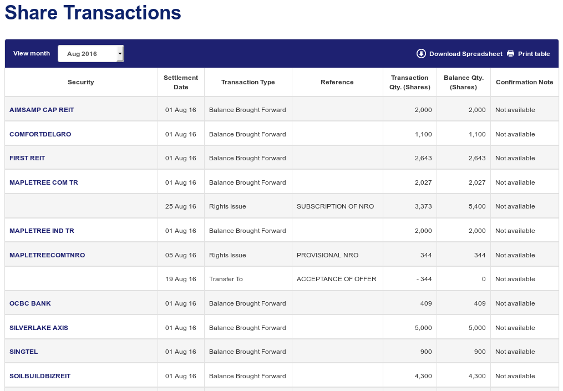Click the Download Spreadsheet circular arrow icon
The width and height of the screenshot is (563, 391).
(x=421, y=53)
